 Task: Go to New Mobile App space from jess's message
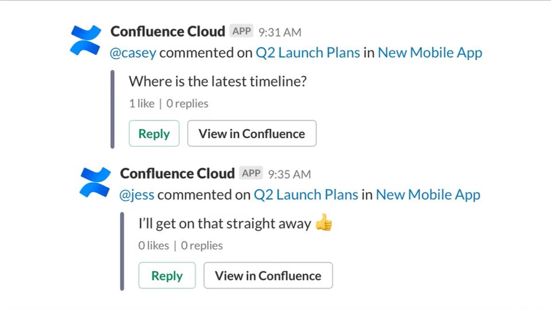point(428,195)
